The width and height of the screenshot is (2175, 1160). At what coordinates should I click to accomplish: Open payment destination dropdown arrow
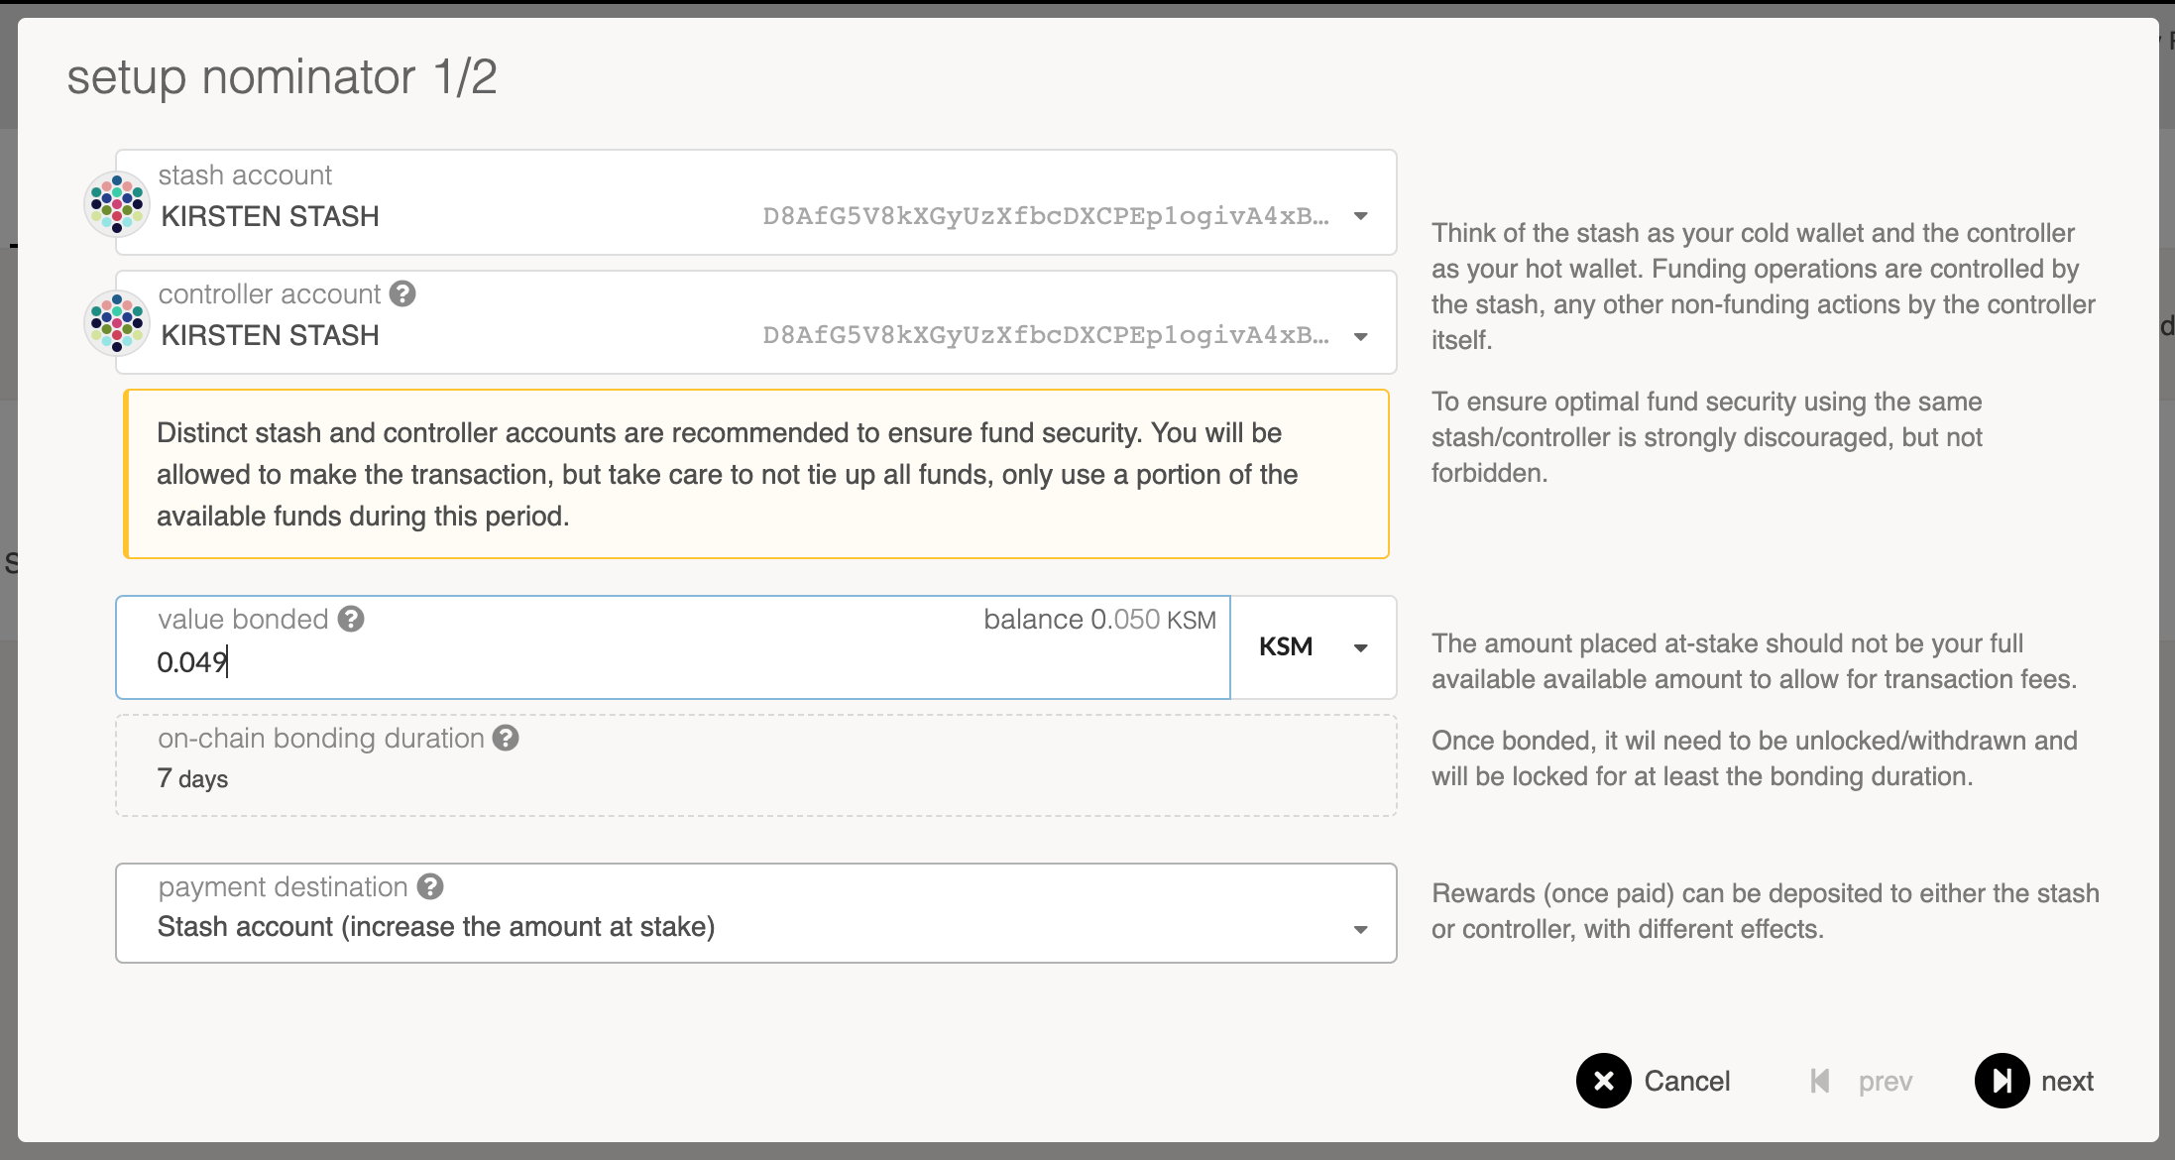point(1361,929)
